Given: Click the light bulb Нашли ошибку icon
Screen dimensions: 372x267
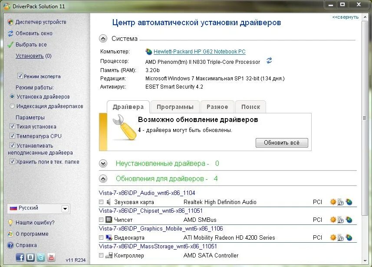Looking at the screenshot, I should pyautogui.click(x=10, y=223).
